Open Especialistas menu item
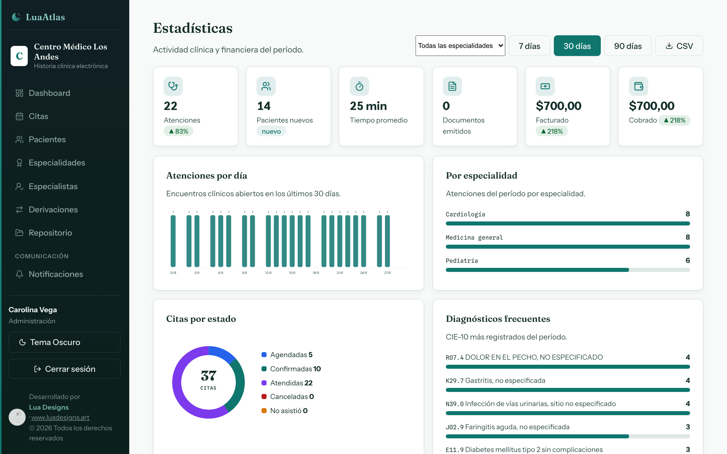727x454 pixels. [x=65, y=186]
